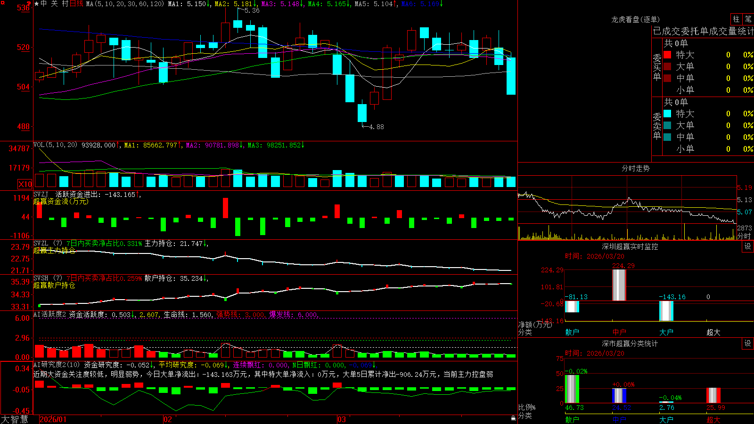Click the teal 中单 sell-order swatch
This screenshot has width=754, height=424.
pos(667,137)
